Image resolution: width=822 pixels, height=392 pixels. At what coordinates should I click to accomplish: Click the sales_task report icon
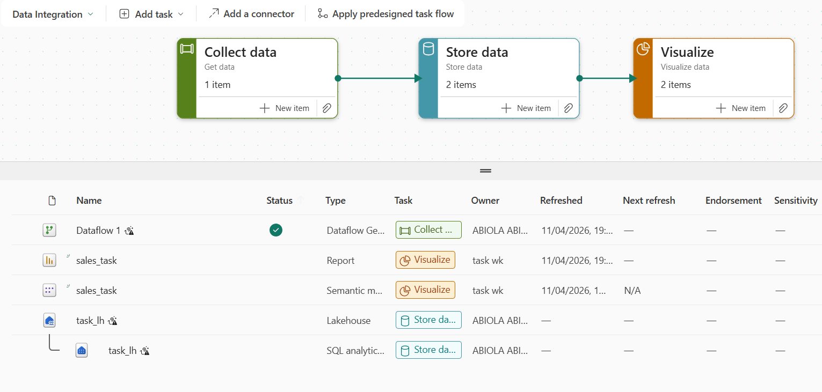[49, 261]
